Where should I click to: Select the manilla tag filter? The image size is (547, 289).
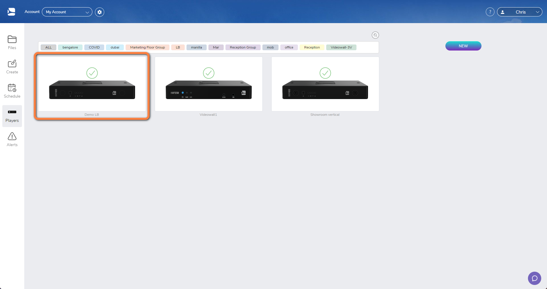pos(197,47)
